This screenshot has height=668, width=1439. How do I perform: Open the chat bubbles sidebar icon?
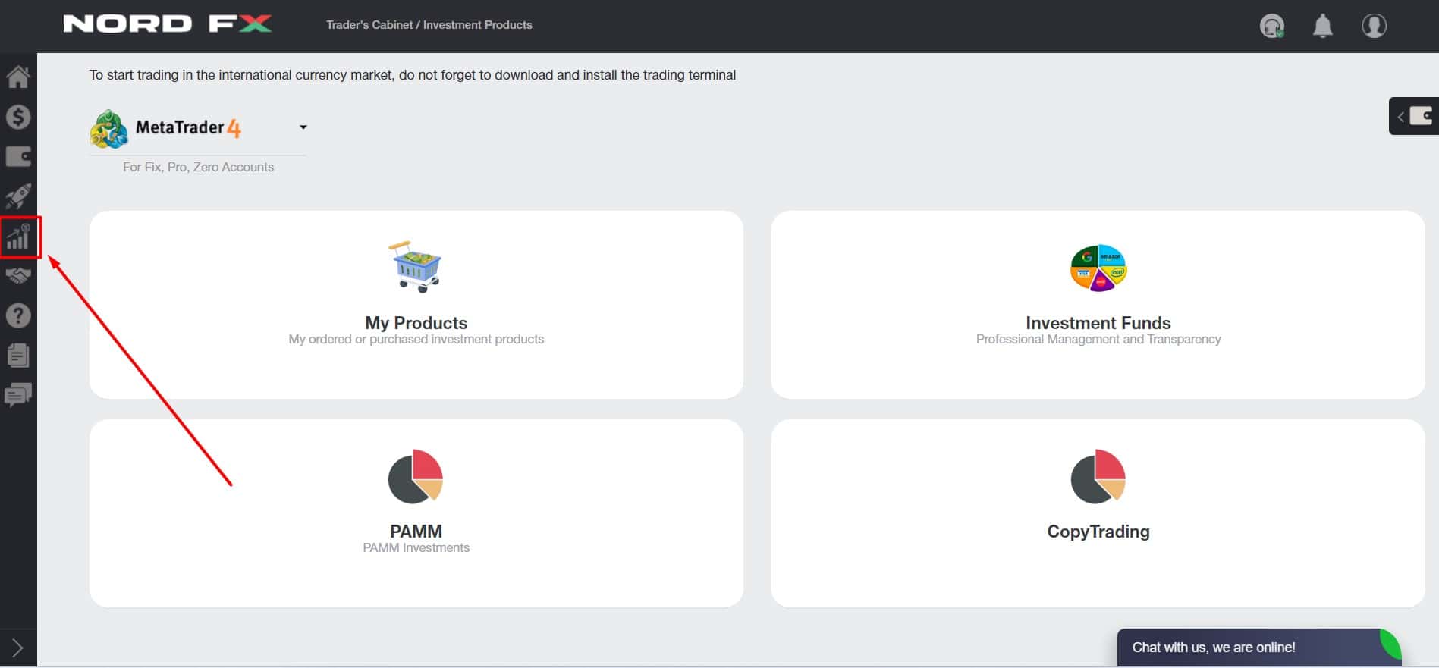[18, 395]
